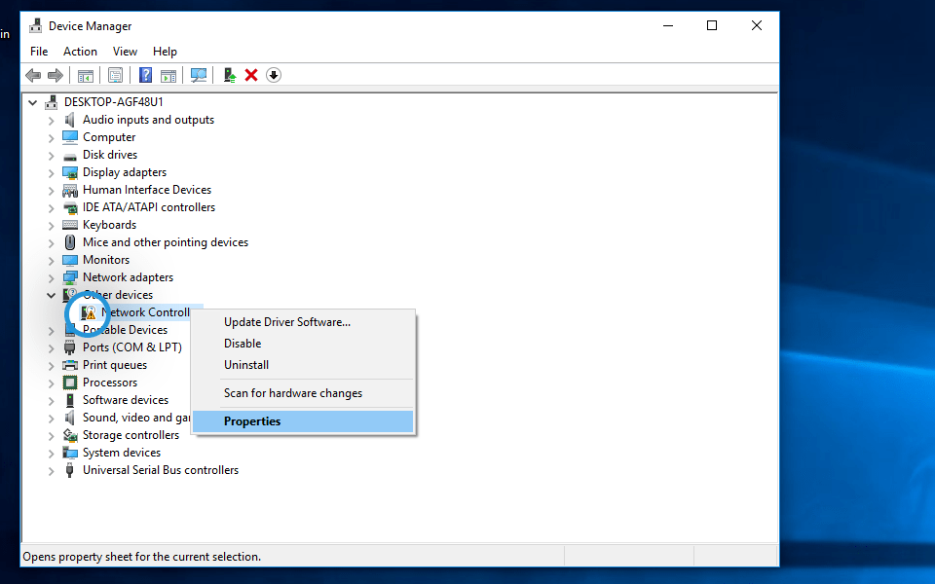Click the Scan for hardware changes toolbar icon
Screen dimensions: 935x584
pos(199,75)
